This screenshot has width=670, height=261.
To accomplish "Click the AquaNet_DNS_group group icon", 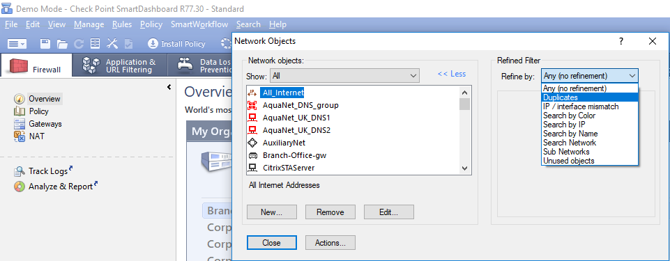I will (x=252, y=105).
